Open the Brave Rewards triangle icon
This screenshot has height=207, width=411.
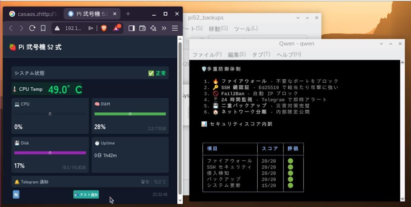coord(116,28)
